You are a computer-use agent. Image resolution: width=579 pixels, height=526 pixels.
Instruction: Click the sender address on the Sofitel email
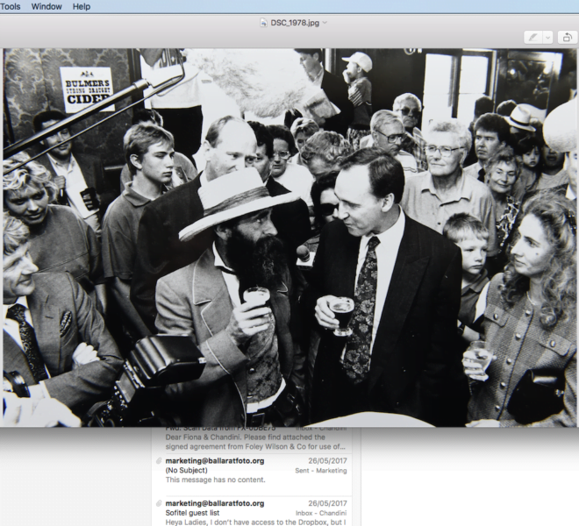[215, 503]
